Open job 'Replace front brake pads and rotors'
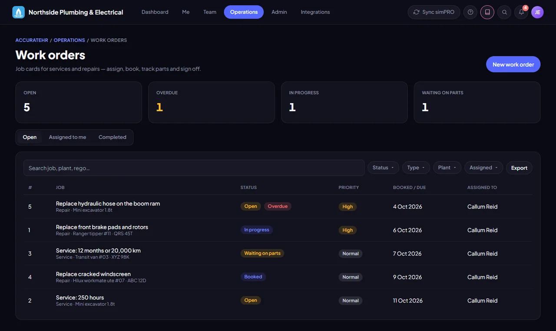The width and height of the screenshot is (556, 331). click(102, 227)
